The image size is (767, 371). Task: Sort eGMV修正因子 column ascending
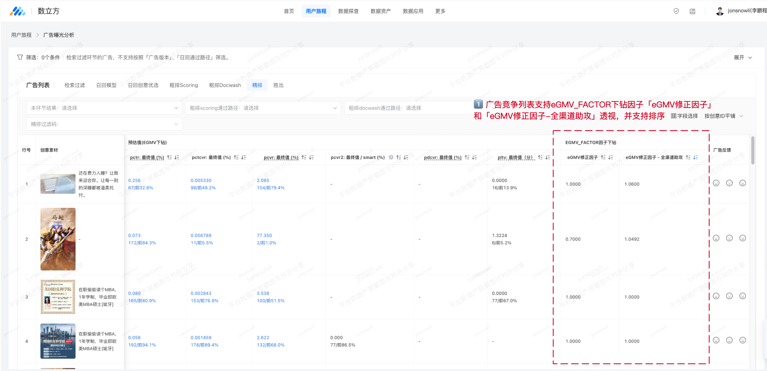click(x=603, y=158)
